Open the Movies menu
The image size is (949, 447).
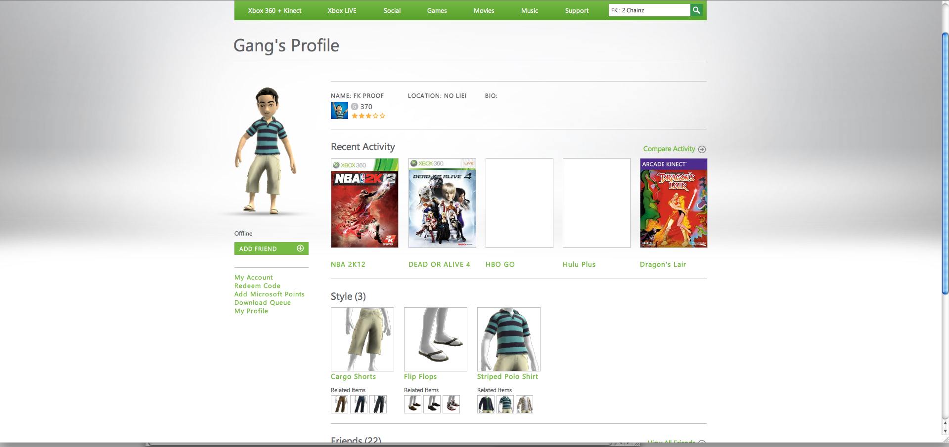click(x=484, y=10)
